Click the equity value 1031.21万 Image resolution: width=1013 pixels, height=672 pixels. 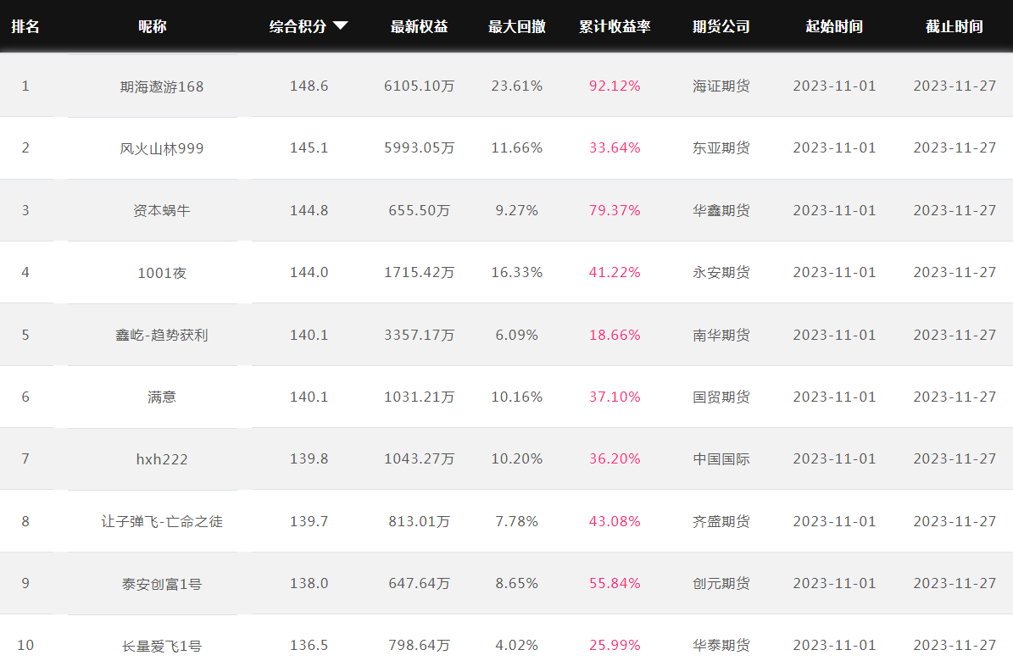pyautogui.click(x=420, y=397)
